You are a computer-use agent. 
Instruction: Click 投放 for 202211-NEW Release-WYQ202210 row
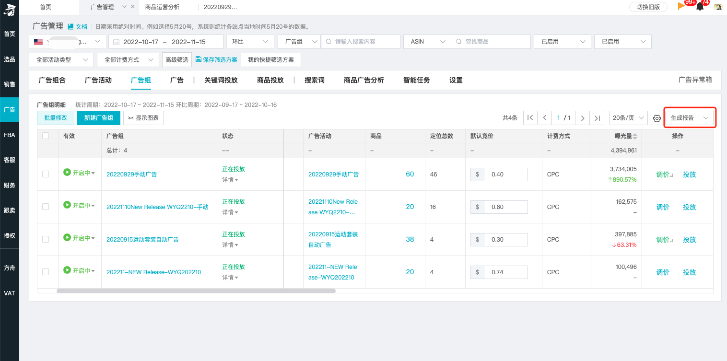690,272
